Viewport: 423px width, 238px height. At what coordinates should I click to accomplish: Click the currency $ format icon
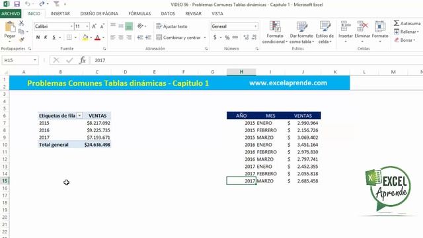tap(215, 37)
